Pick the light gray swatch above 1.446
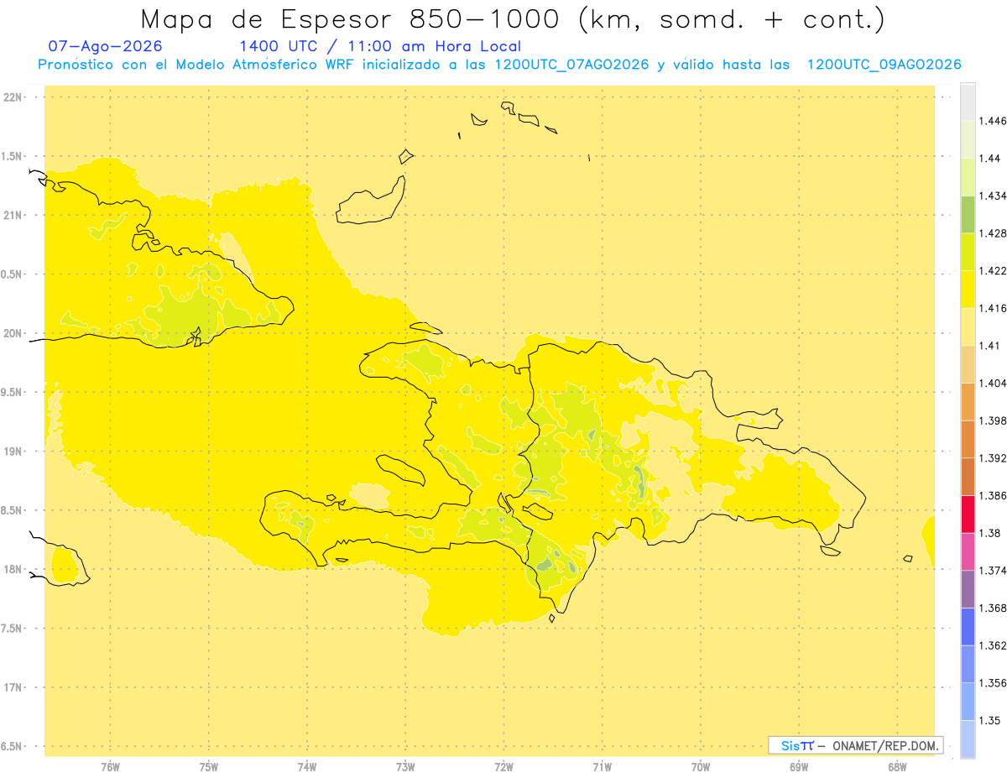Image resolution: width=1007 pixels, height=778 pixels. 968,102
